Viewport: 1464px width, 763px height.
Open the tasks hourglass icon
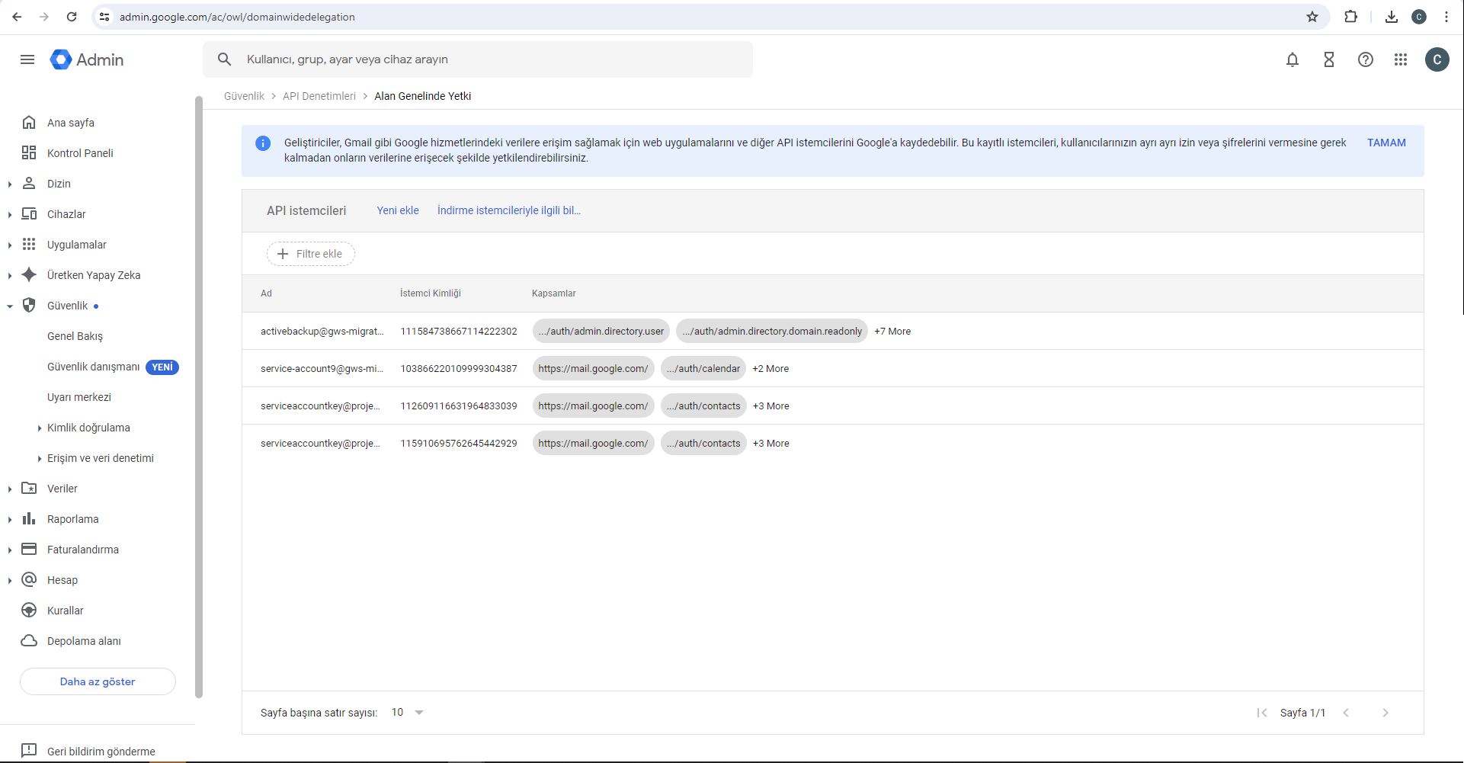point(1328,59)
